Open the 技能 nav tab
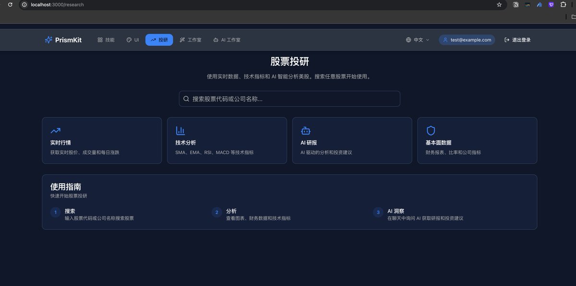 pyautogui.click(x=106, y=40)
